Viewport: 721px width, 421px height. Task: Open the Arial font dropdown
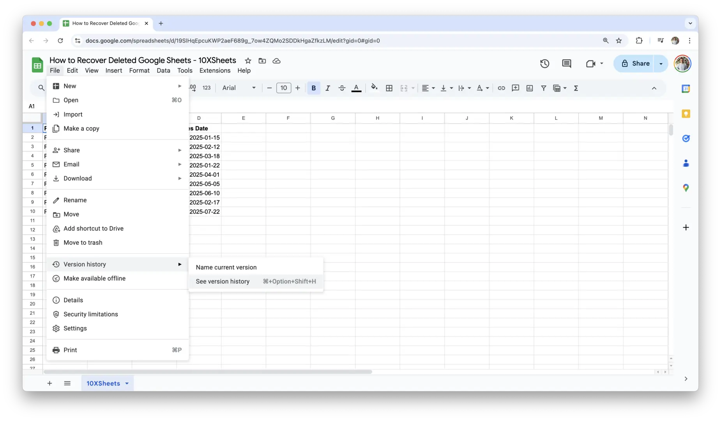(x=239, y=88)
